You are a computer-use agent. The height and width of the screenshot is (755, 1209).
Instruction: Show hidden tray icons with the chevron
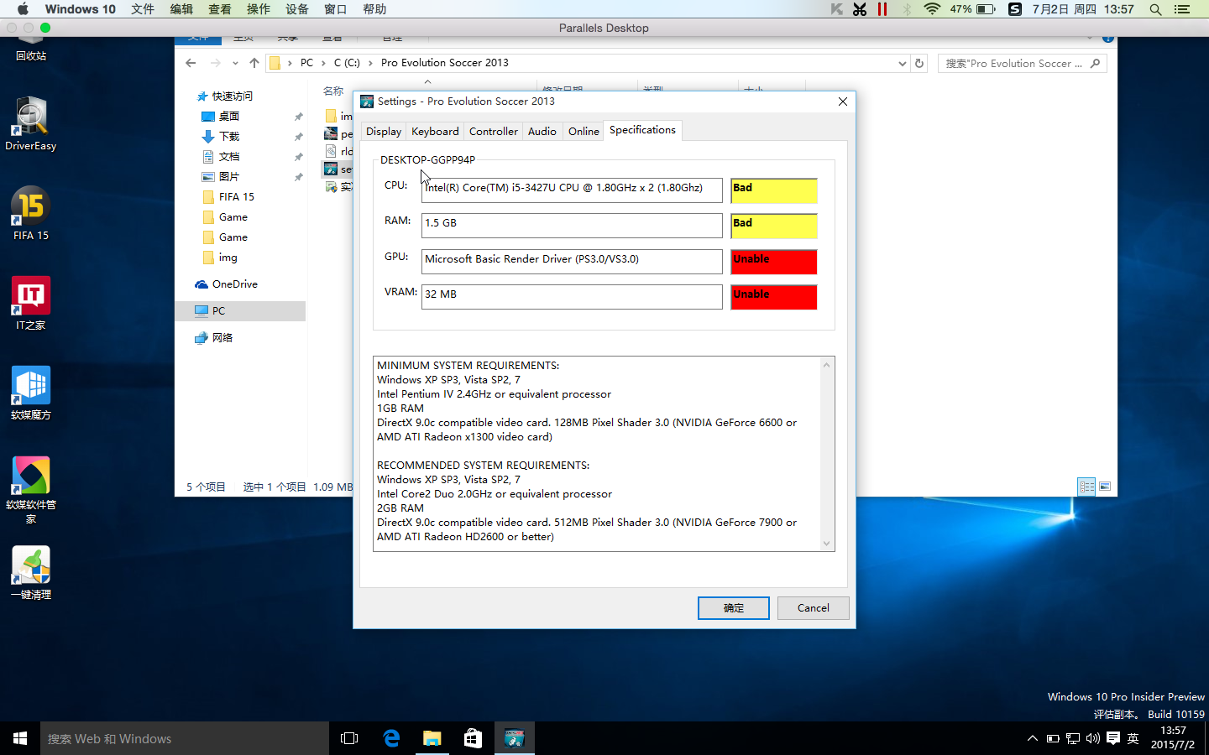(1032, 738)
